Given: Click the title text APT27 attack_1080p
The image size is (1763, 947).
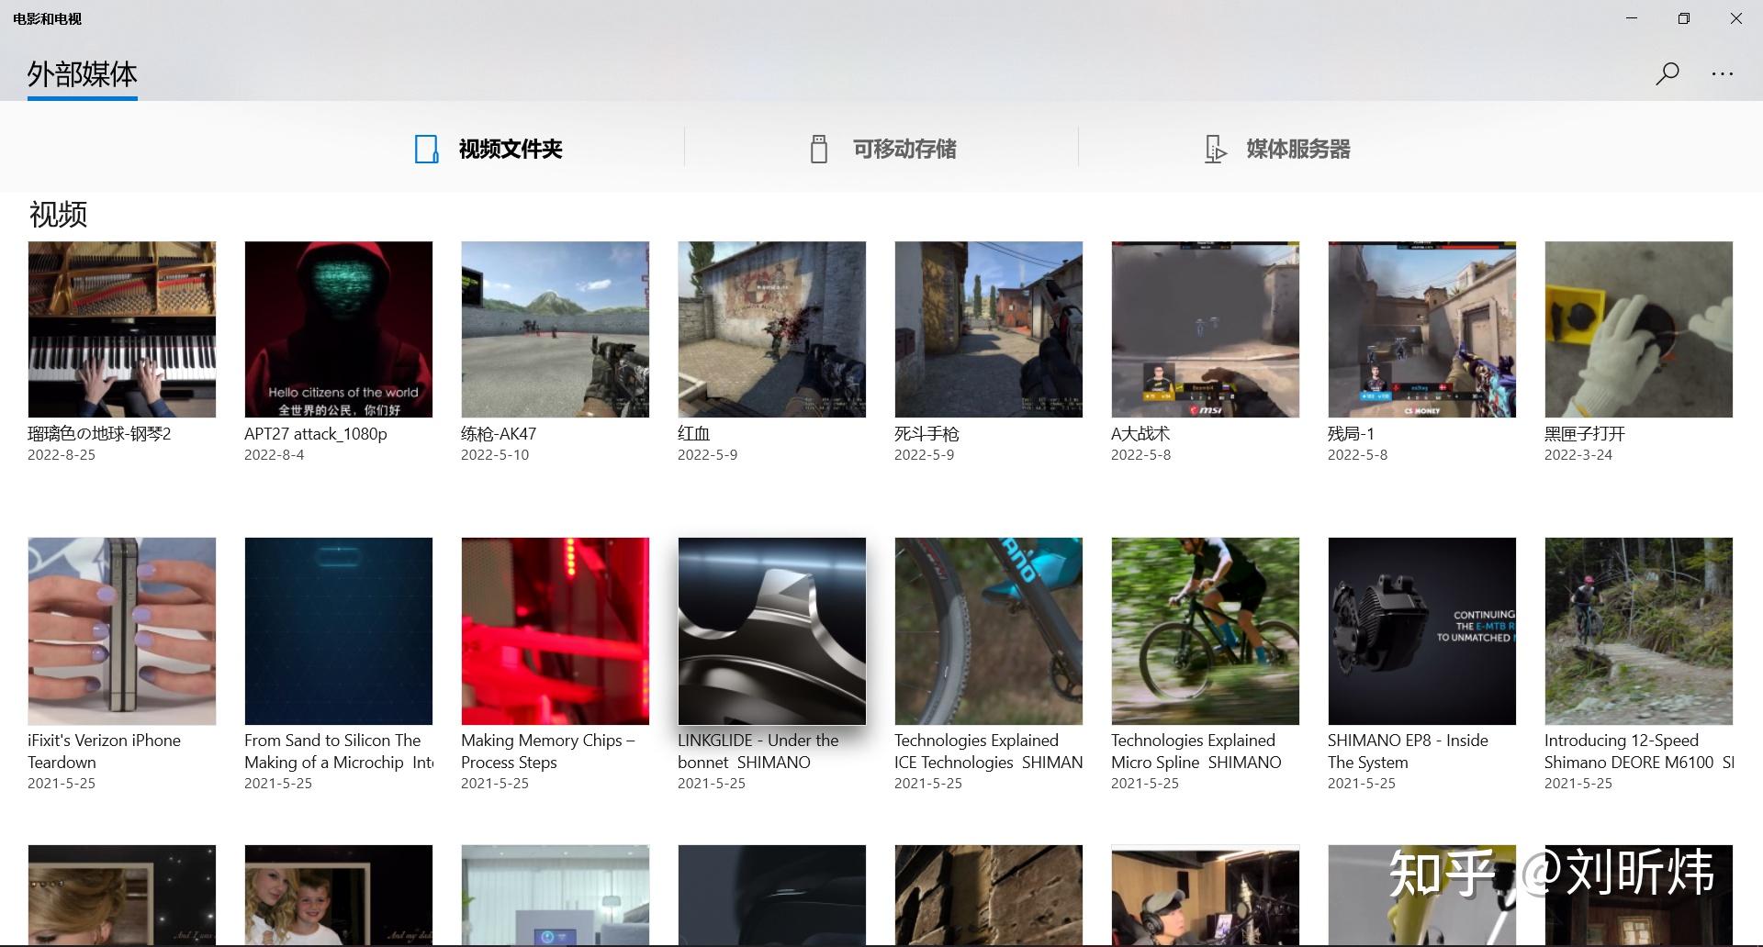Looking at the screenshot, I should (316, 433).
